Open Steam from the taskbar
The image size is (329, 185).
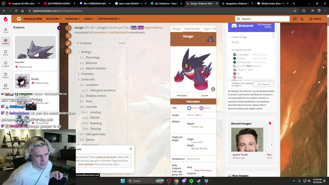(x=199, y=181)
